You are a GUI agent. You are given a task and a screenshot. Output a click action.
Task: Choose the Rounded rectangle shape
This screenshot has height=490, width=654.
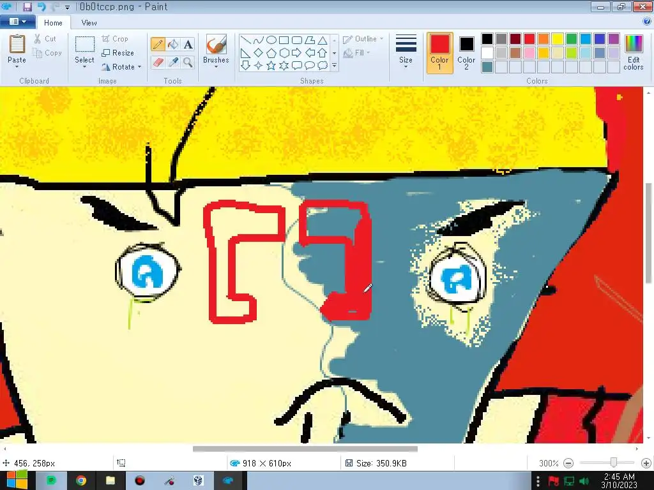[297, 40]
